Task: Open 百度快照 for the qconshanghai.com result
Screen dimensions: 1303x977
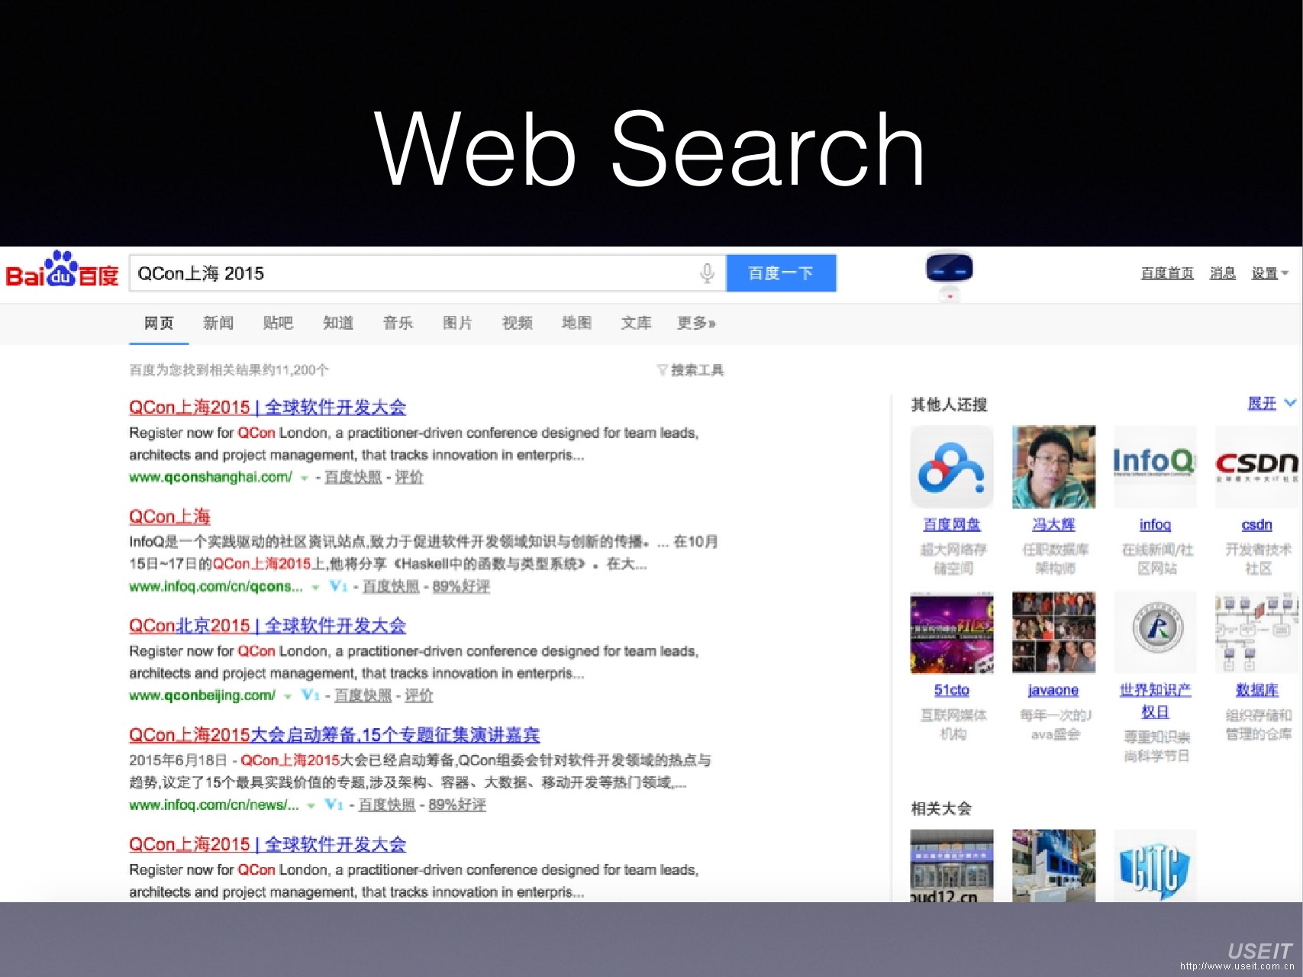Action: point(353,477)
